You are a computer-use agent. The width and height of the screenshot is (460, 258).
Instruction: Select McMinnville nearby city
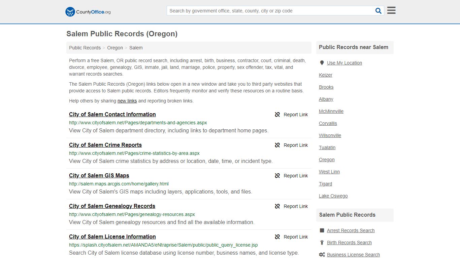[331, 111]
